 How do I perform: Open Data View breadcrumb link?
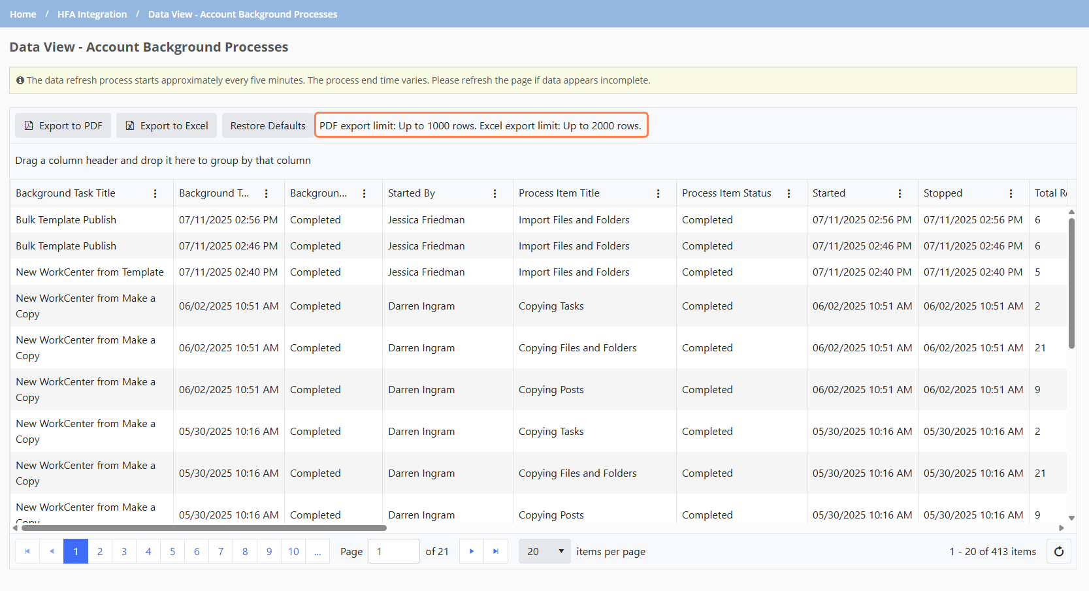coord(243,14)
